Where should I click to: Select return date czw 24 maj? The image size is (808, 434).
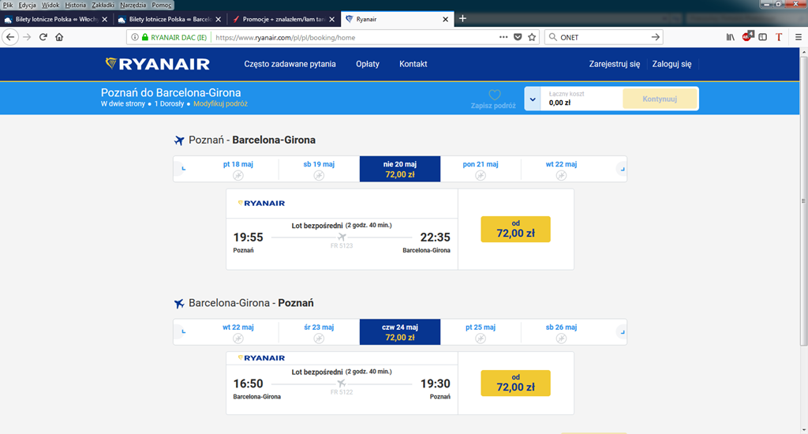pyautogui.click(x=400, y=332)
